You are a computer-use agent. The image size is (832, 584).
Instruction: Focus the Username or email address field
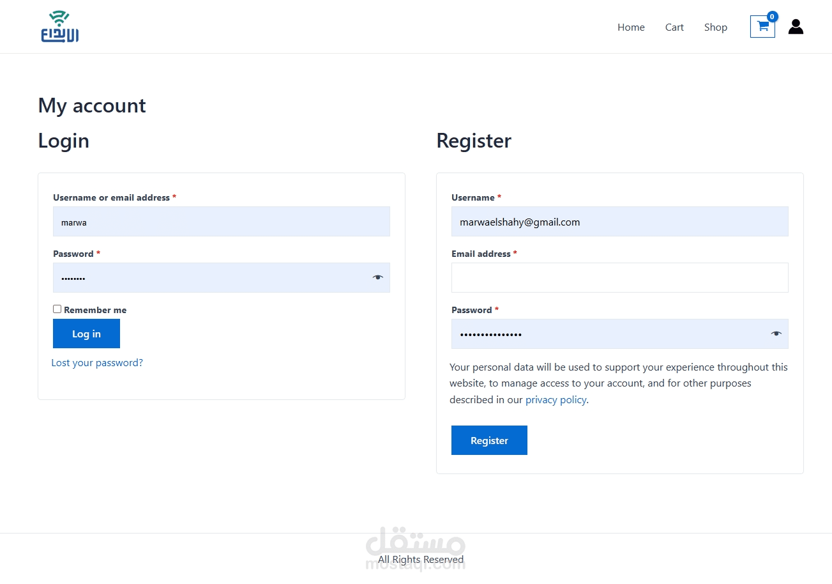(221, 222)
